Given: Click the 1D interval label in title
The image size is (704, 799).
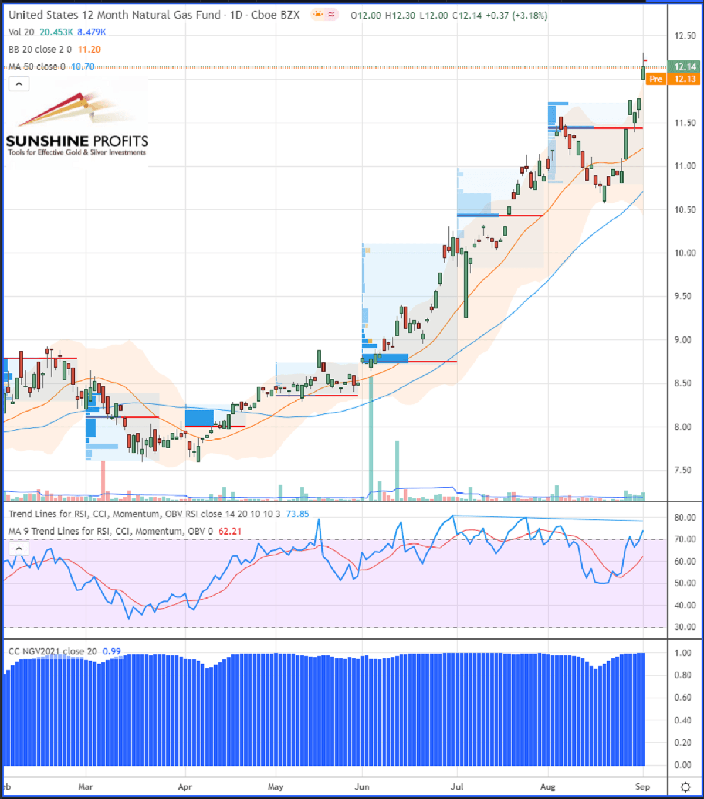Looking at the screenshot, I should (236, 15).
